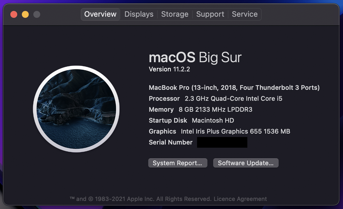This screenshot has height=209, width=343.
Task: Minimize window with yellow button
Action: point(25,14)
